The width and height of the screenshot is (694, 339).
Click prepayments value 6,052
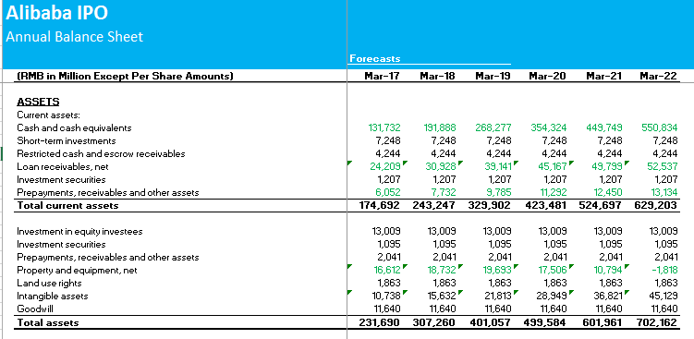[388, 192]
